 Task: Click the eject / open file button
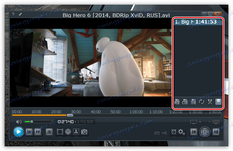pos(49,132)
